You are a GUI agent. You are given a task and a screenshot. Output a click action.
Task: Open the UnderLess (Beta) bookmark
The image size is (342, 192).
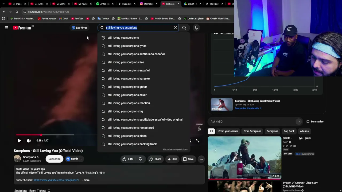[x=193, y=19]
